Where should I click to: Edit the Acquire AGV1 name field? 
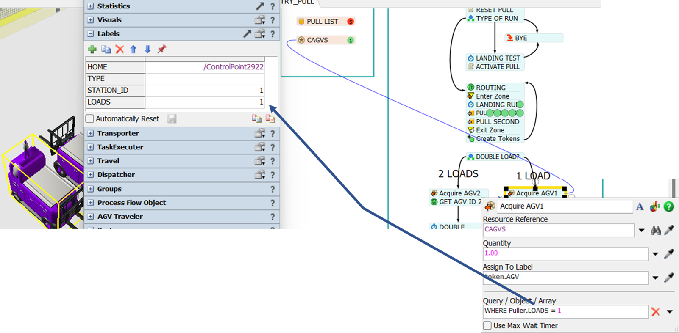565,206
